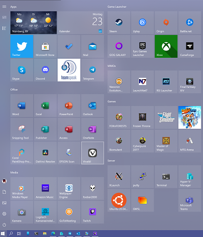Viewport: 203px width, 237px height.
Task: Open DaVinci Resolve tile
Action: (x=45, y=153)
